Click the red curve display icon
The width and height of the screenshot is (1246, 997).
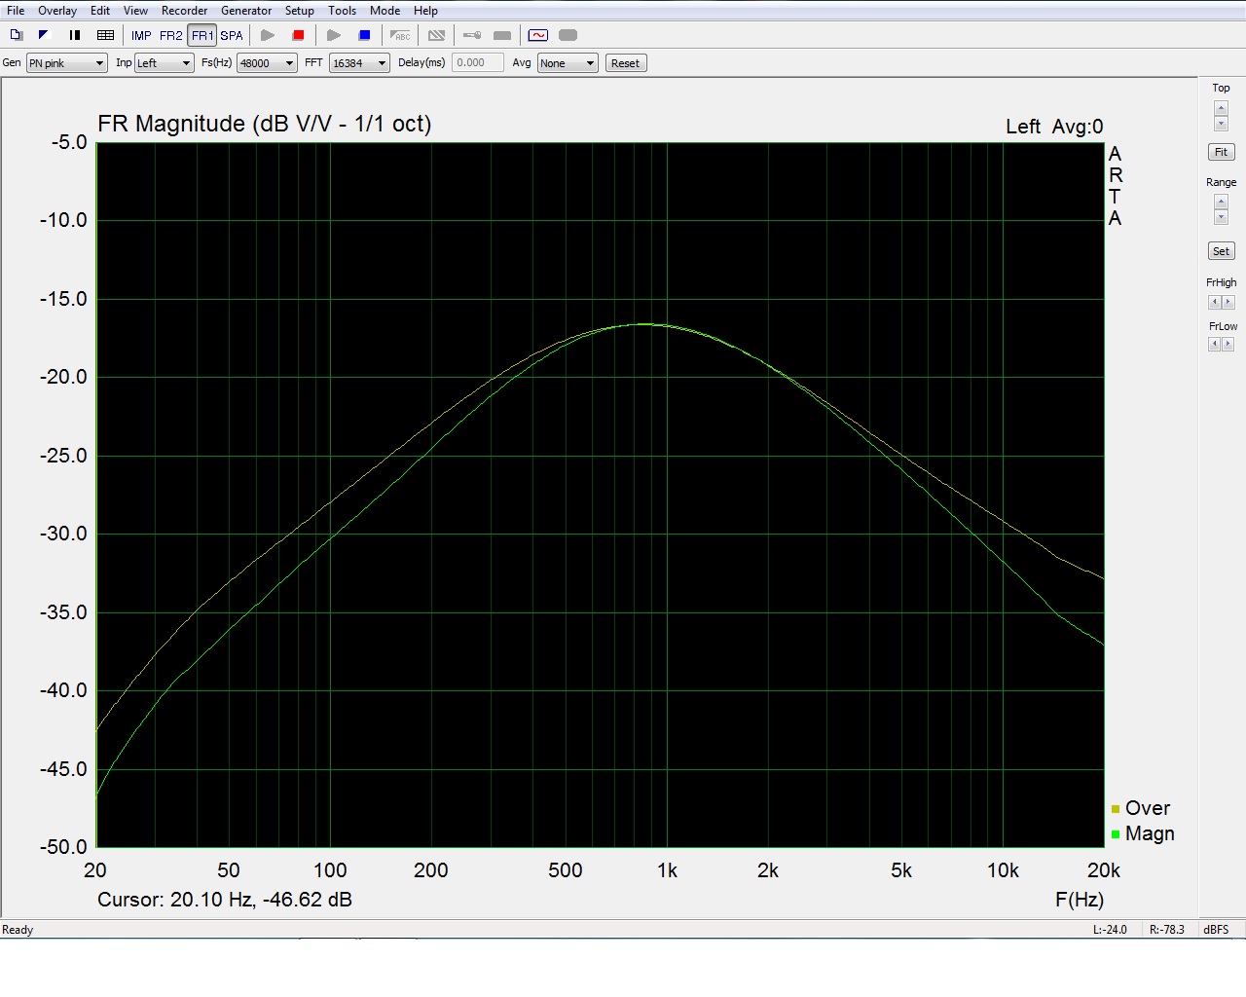pos(537,35)
